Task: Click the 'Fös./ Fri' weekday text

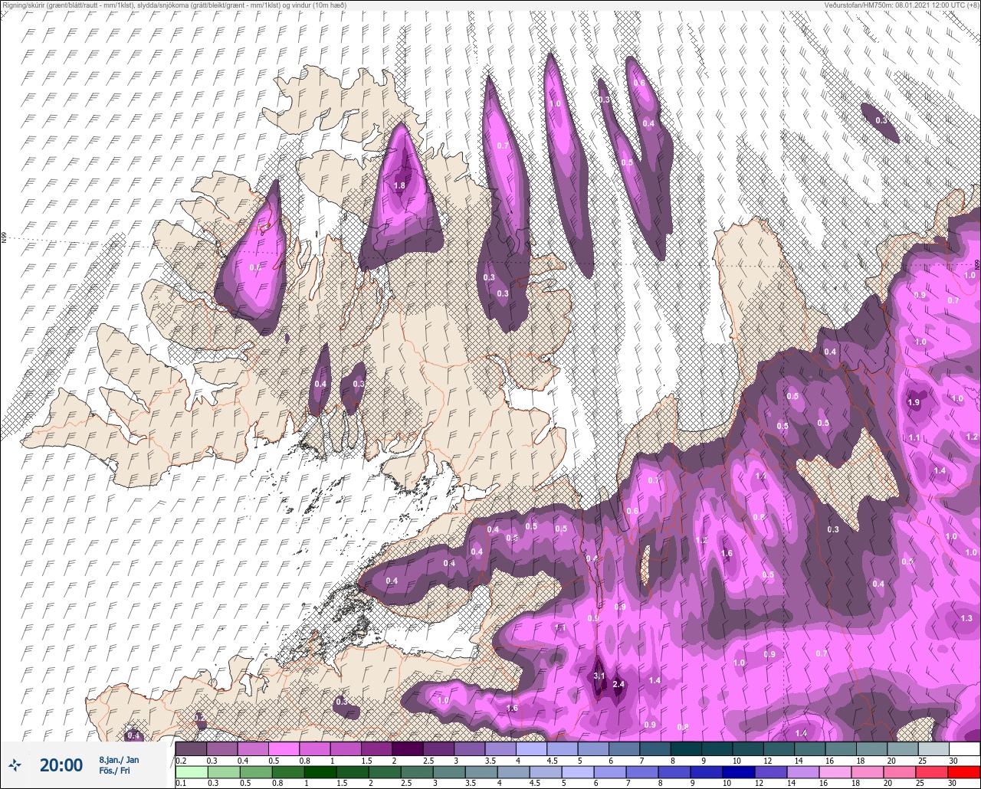Action: click(x=114, y=771)
